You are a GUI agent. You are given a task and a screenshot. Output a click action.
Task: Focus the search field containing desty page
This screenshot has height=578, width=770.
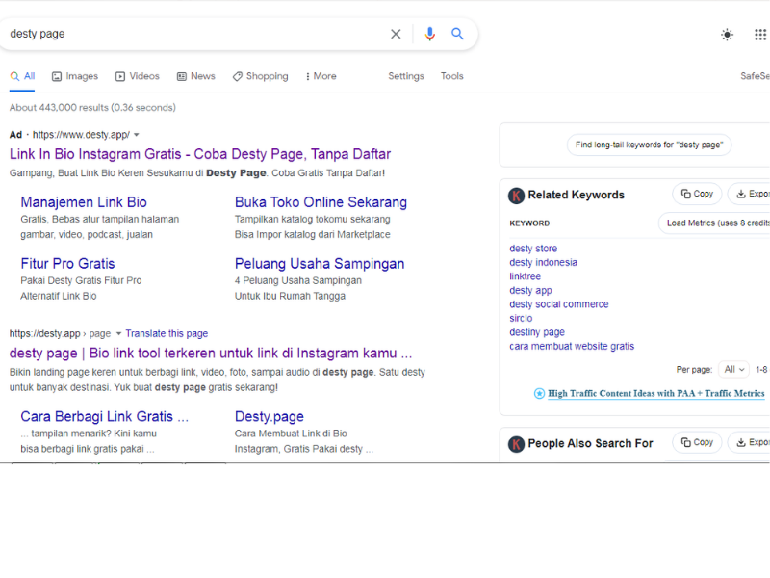196,34
